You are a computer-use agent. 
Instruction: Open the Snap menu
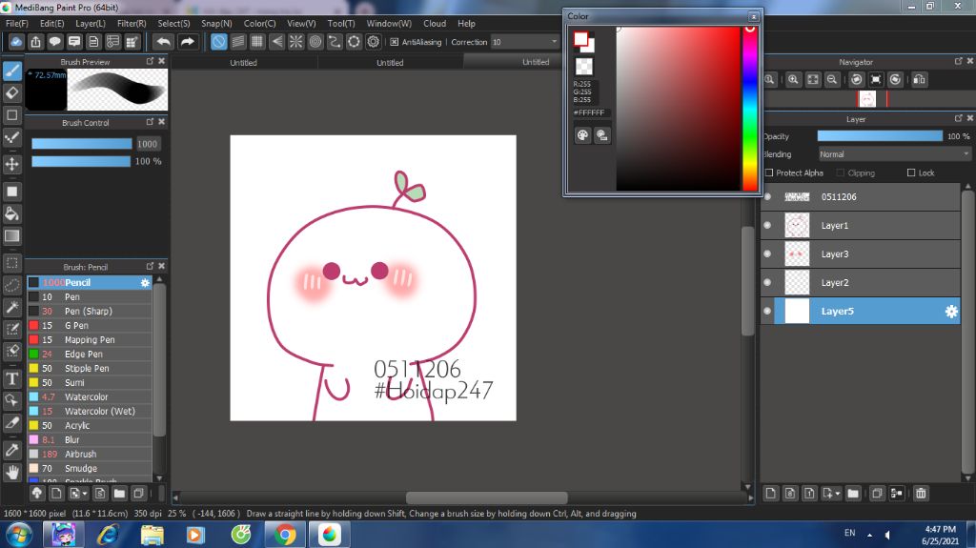tap(216, 23)
